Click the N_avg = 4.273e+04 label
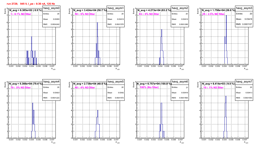 (x=154, y=10)
